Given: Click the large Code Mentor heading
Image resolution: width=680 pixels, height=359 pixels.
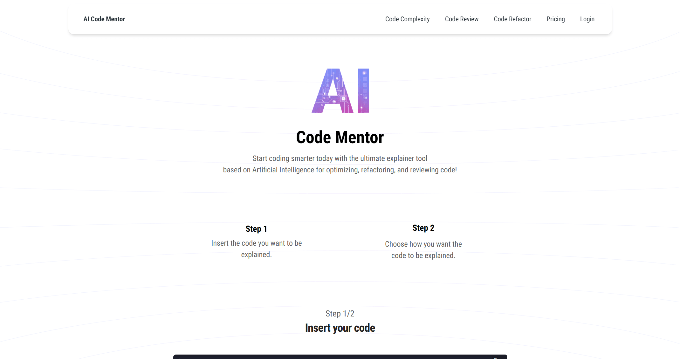Looking at the screenshot, I should pyautogui.click(x=340, y=137).
